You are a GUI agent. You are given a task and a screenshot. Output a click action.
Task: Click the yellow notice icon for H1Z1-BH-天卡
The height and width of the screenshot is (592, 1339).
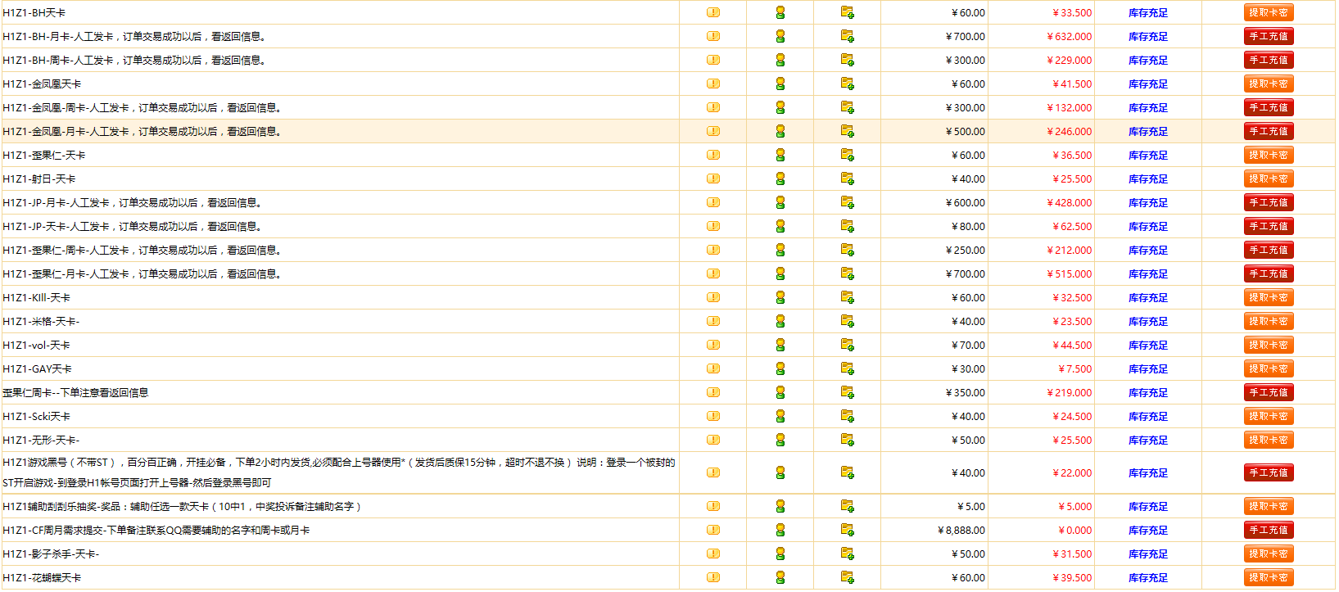point(713,12)
